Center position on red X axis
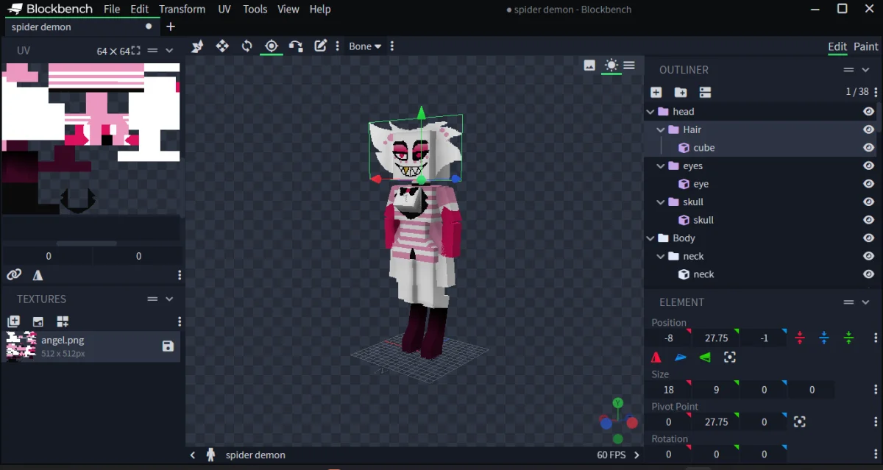Viewport: 883px width, 470px height. tap(800, 338)
